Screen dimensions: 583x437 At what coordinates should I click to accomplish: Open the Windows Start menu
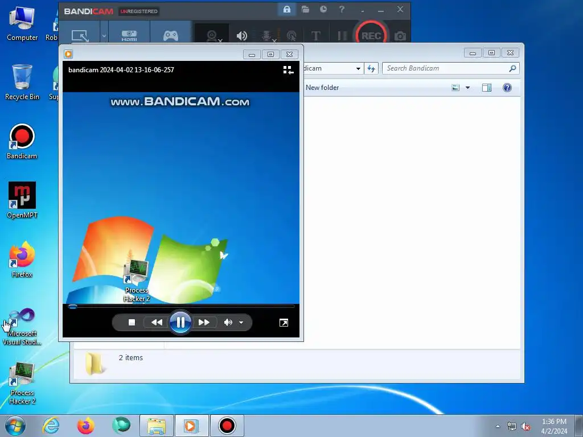[x=15, y=426]
